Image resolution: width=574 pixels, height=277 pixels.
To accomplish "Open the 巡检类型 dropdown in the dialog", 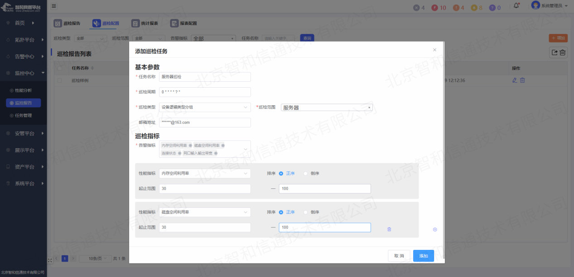I will (205, 107).
